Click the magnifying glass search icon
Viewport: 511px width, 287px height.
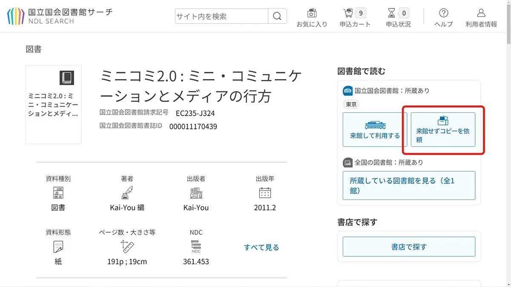click(x=277, y=17)
